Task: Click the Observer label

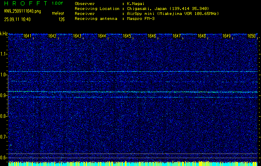Action: [x=85, y=4]
